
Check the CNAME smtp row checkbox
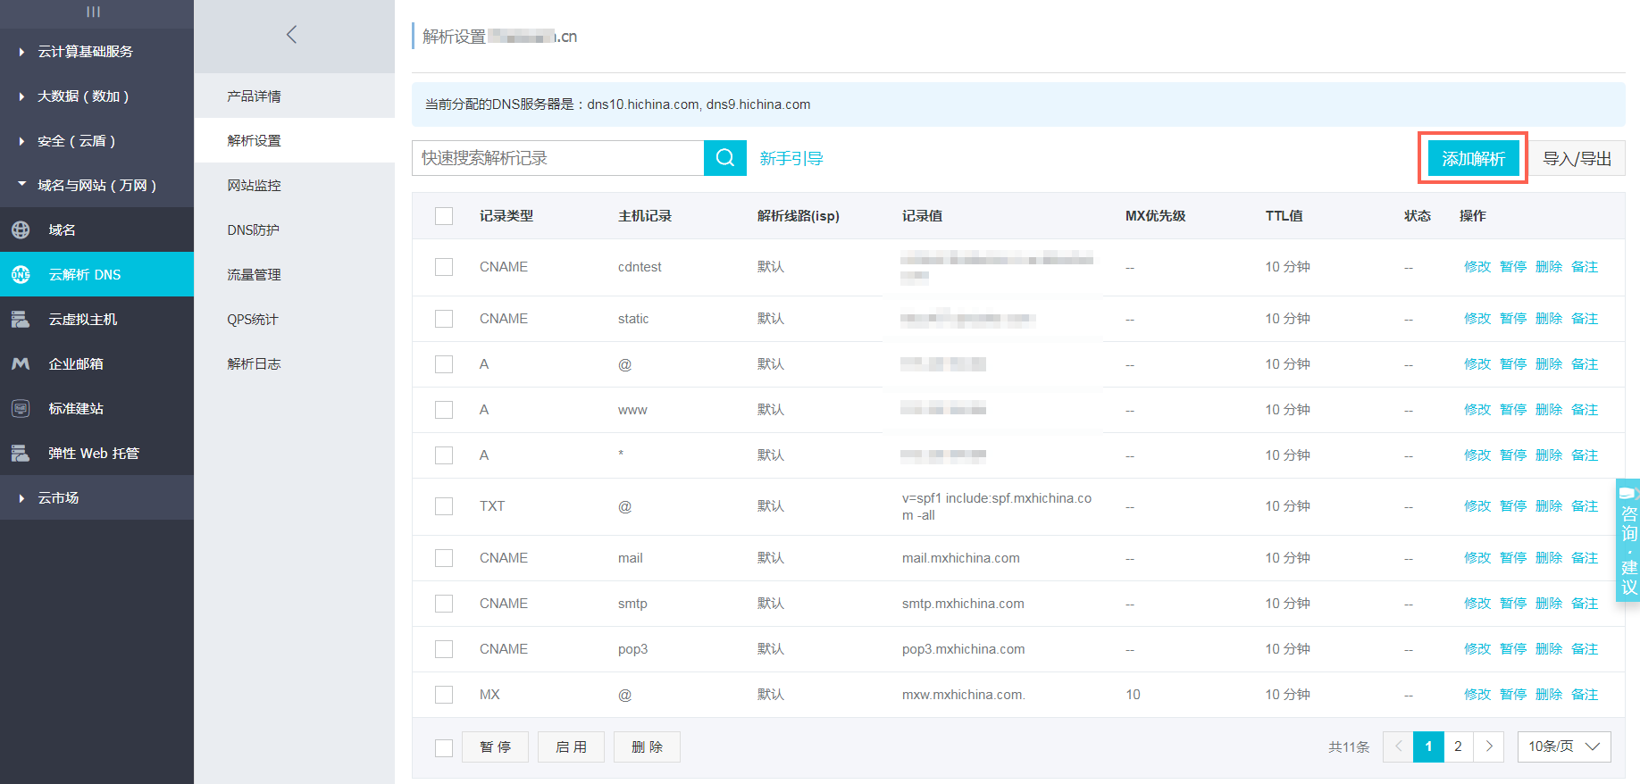444,604
